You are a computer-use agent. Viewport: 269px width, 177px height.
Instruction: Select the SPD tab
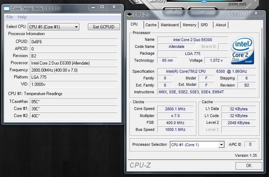coord(204,25)
